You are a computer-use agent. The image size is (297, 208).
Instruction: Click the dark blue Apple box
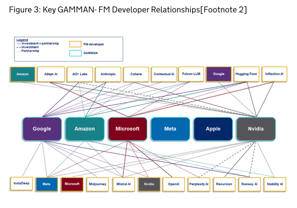tap(213, 129)
